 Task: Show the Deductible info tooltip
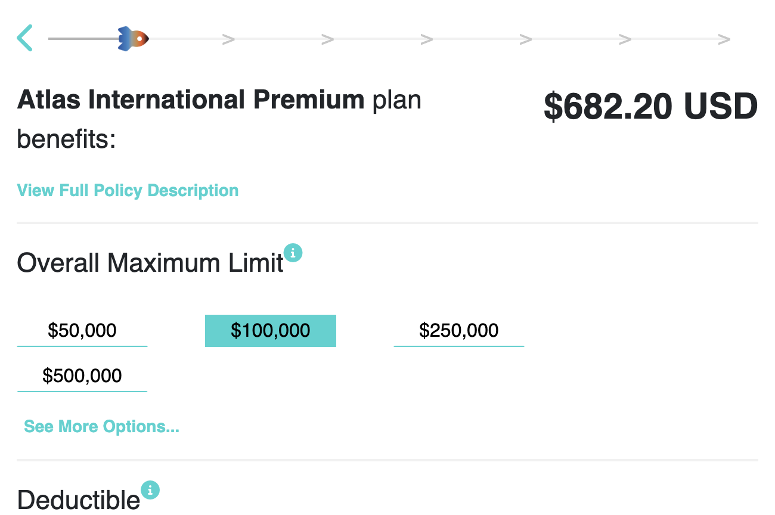pos(150,490)
